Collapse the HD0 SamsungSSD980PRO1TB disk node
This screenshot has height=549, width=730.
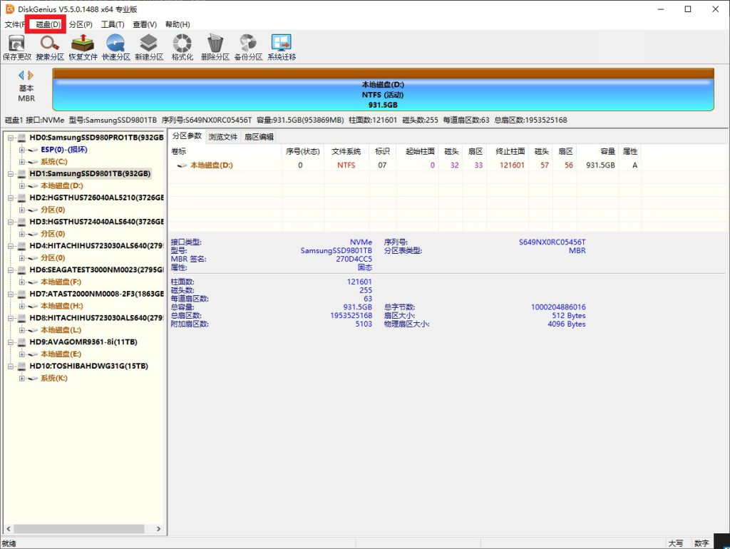click(11, 138)
